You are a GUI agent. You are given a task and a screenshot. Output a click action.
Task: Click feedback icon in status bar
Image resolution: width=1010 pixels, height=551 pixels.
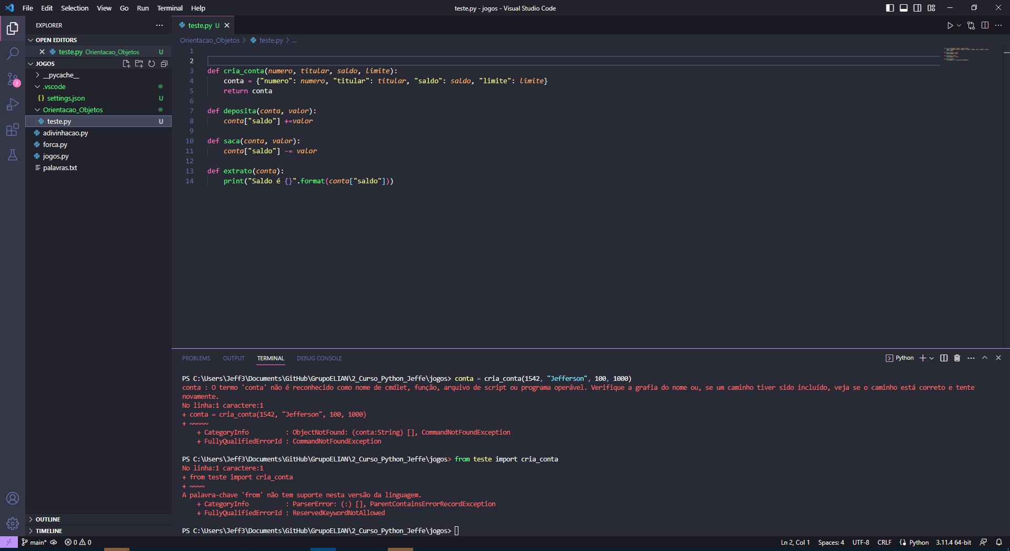[x=983, y=542]
